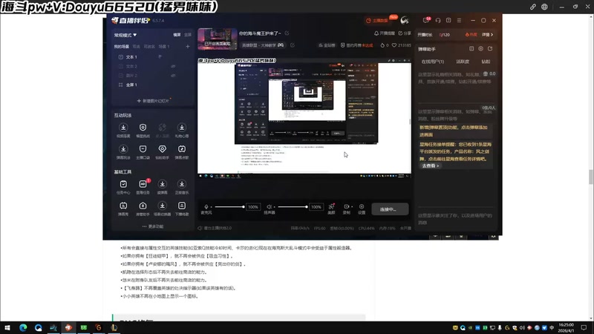Expand 详情 details chevron

(488, 34)
